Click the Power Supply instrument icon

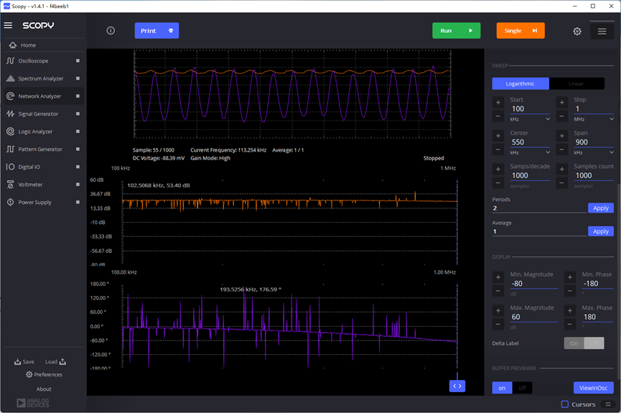(10, 202)
